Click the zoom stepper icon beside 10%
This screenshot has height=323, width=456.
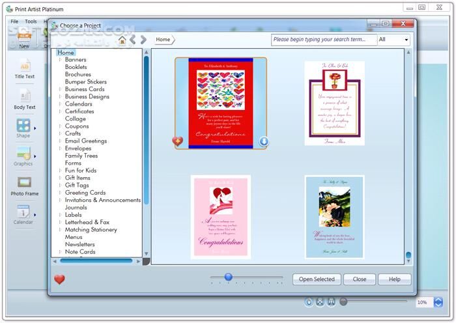tap(438, 302)
